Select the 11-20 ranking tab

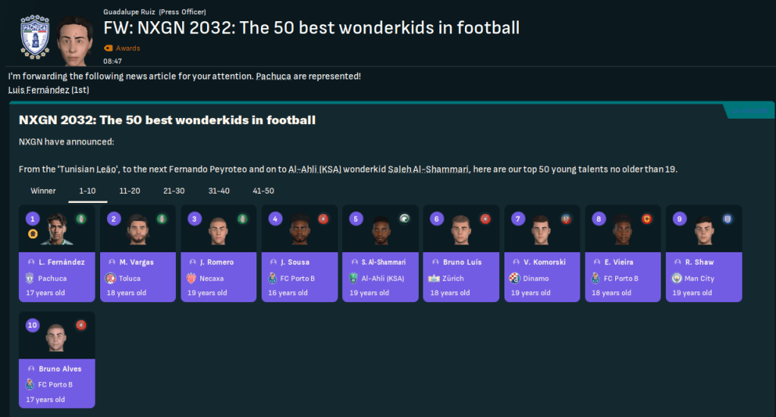pyautogui.click(x=130, y=191)
